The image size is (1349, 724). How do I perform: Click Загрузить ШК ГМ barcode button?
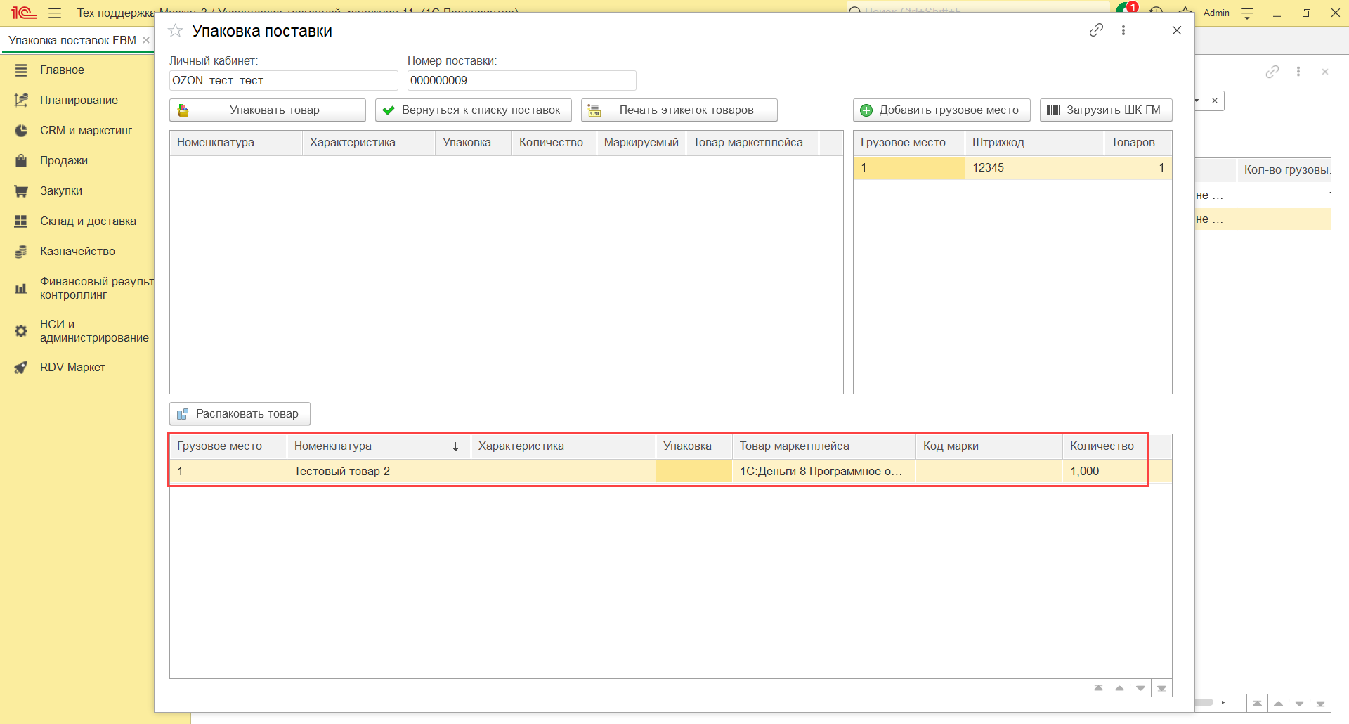[1105, 110]
